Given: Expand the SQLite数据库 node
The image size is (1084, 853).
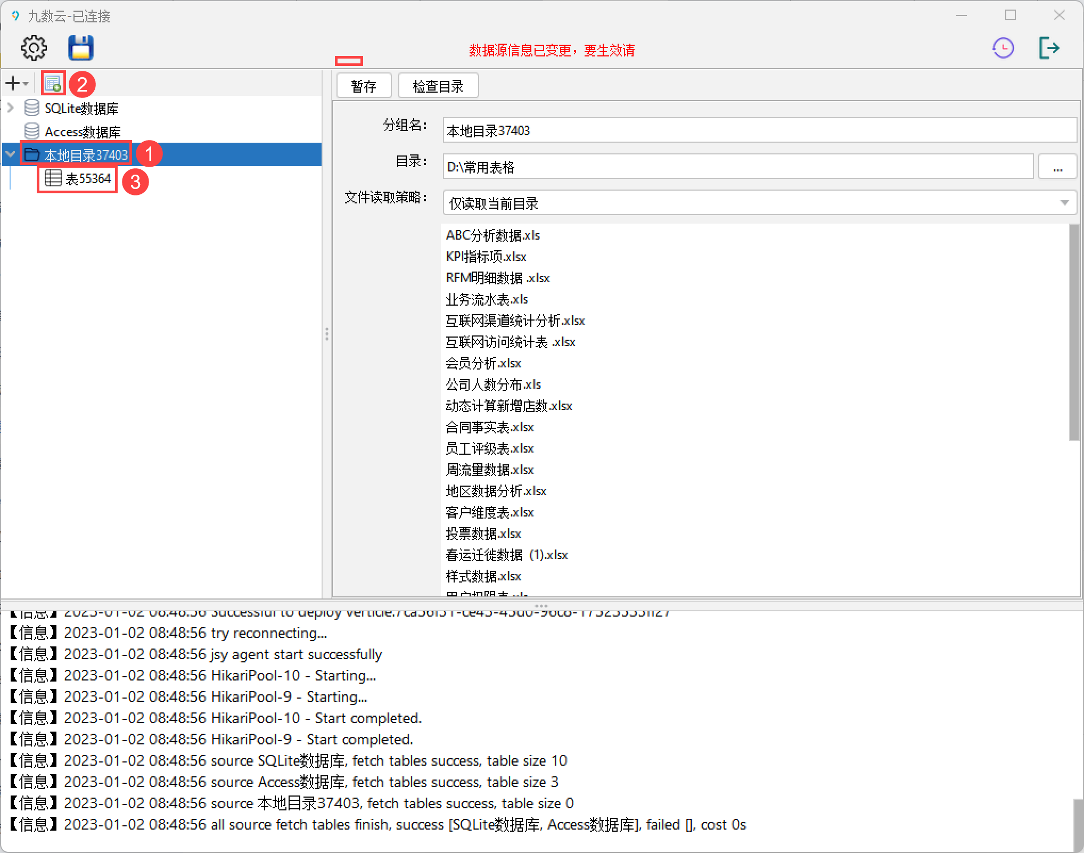Looking at the screenshot, I should coord(10,108).
